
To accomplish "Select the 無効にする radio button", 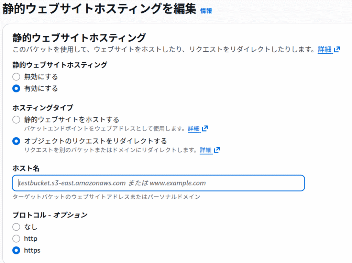I will coord(16,77).
